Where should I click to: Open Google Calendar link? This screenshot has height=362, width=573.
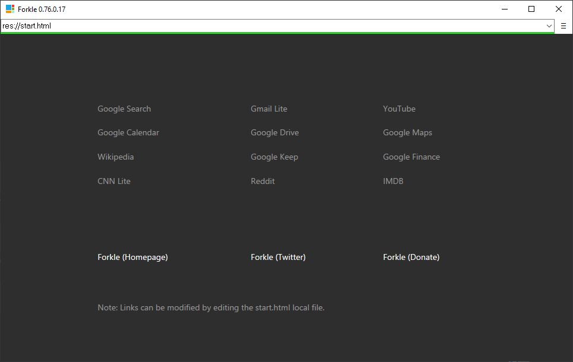(x=128, y=132)
